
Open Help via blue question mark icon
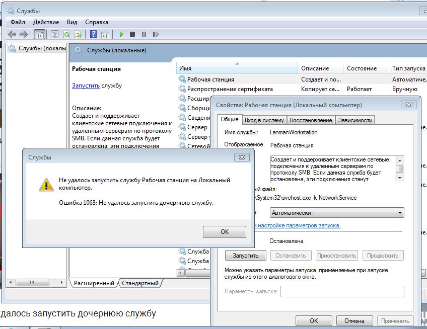click(93, 35)
